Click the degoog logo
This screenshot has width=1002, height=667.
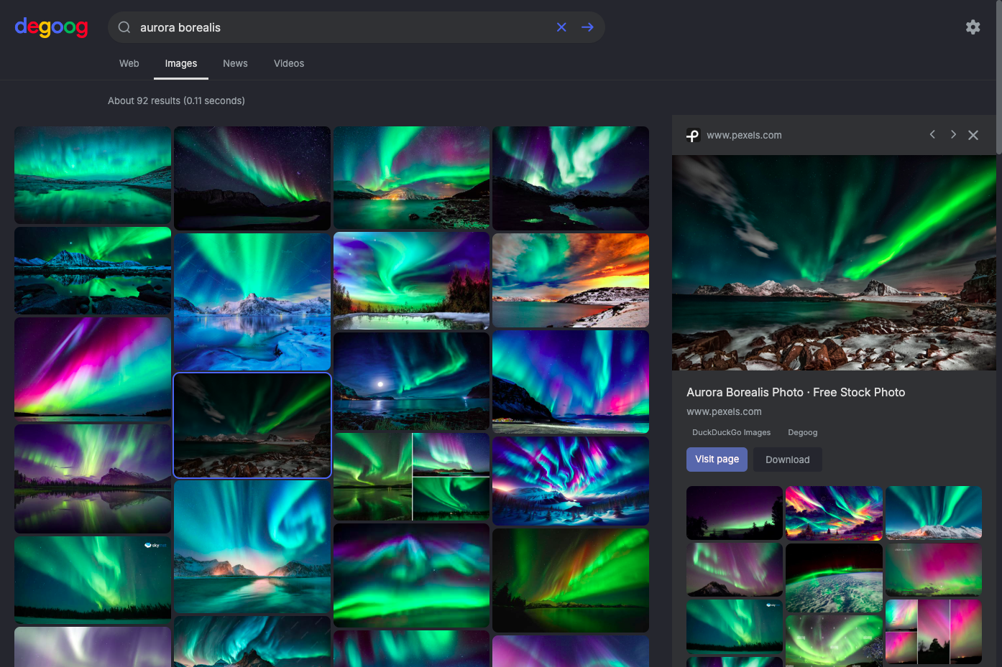coord(51,27)
